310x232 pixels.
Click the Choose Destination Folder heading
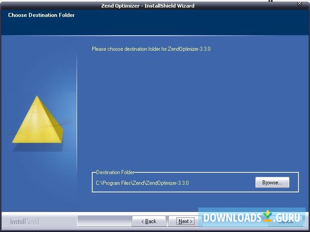pyautogui.click(x=41, y=15)
